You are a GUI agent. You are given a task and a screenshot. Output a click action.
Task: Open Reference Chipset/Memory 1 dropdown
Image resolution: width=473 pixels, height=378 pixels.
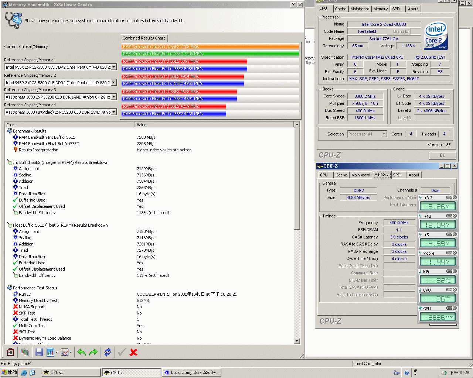[114, 67]
